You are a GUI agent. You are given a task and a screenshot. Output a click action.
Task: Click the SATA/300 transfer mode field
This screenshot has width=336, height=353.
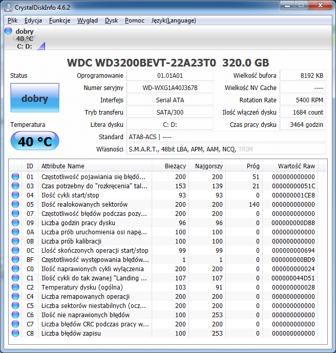click(x=170, y=113)
